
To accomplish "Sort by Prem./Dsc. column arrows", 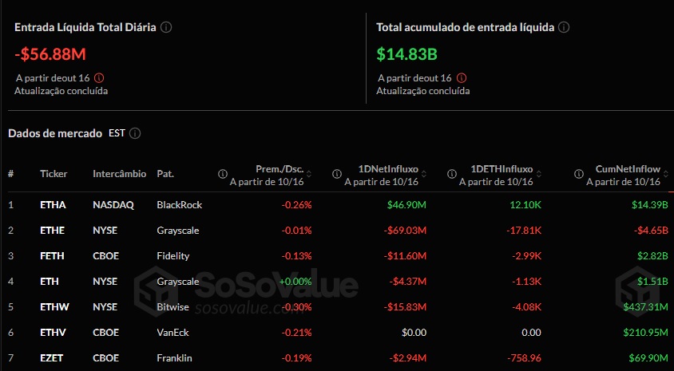I will (x=309, y=174).
